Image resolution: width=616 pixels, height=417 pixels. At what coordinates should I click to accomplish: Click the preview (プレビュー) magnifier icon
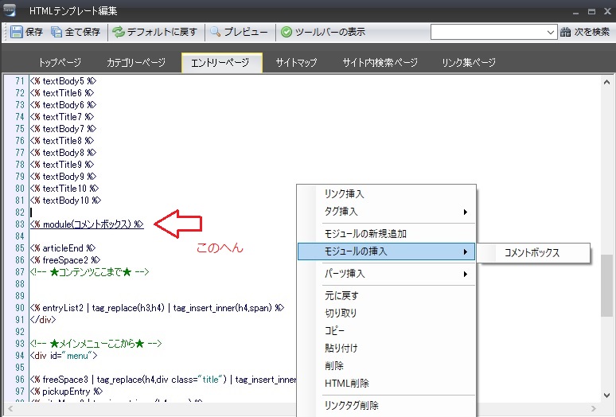click(215, 33)
